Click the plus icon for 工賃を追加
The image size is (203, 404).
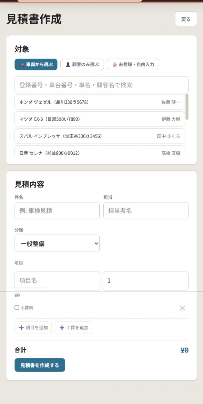coord(62,328)
